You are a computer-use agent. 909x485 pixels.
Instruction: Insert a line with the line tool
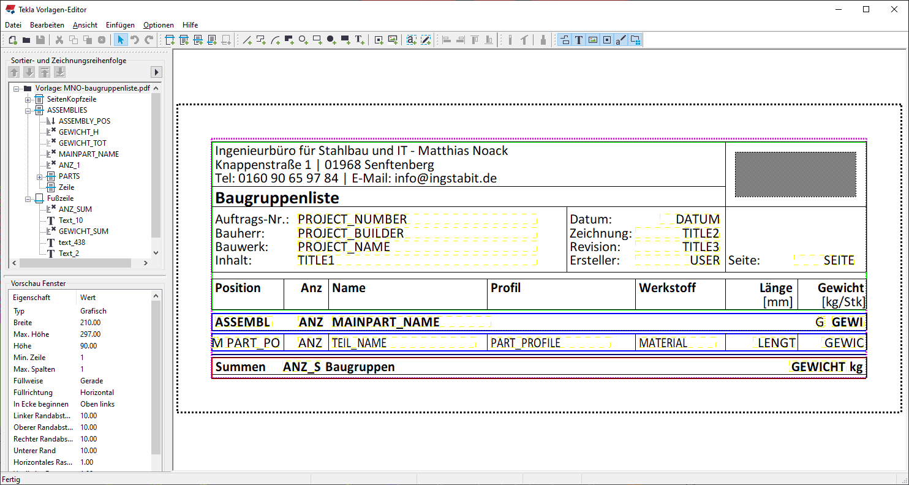(247, 40)
